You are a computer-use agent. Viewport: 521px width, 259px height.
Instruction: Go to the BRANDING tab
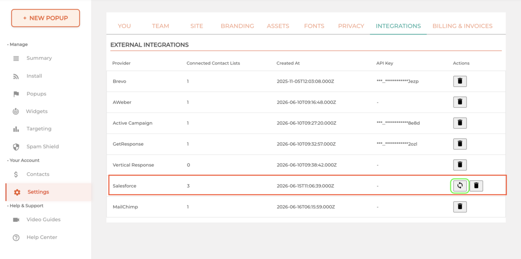click(237, 26)
